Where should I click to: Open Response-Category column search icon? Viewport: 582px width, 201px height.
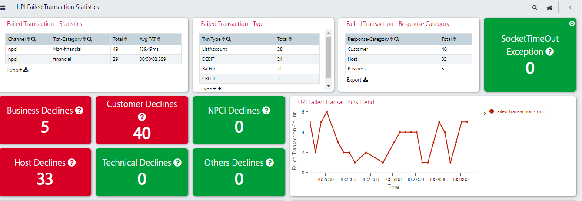(397, 39)
